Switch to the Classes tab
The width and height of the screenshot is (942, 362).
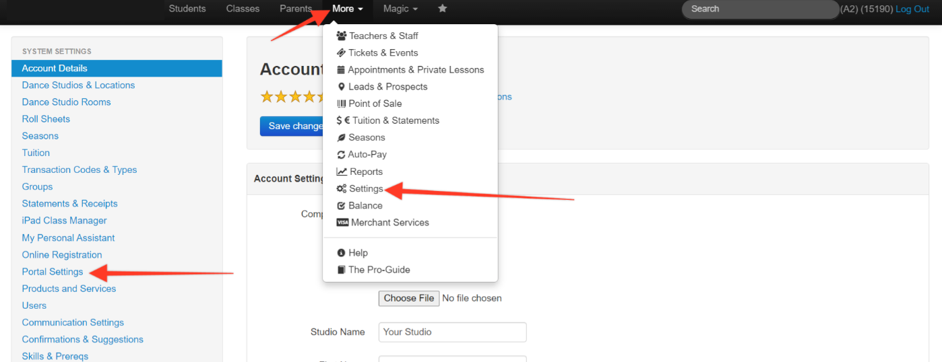tap(243, 9)
